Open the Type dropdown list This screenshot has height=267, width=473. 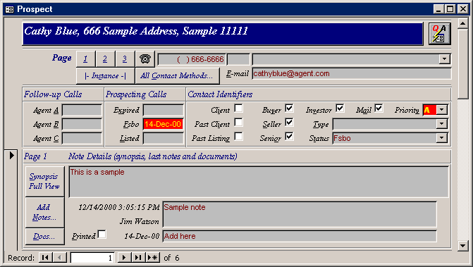tap(442, 124)
